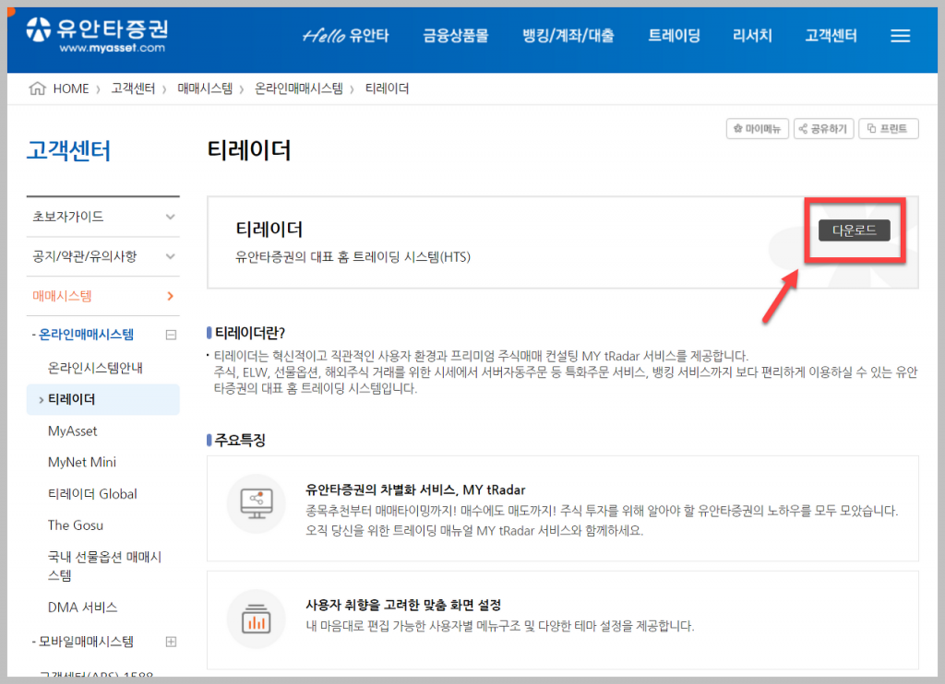Click the HTS description text under 티레이더
Viewport: 945px width, 684px height.
click(353, 257)
